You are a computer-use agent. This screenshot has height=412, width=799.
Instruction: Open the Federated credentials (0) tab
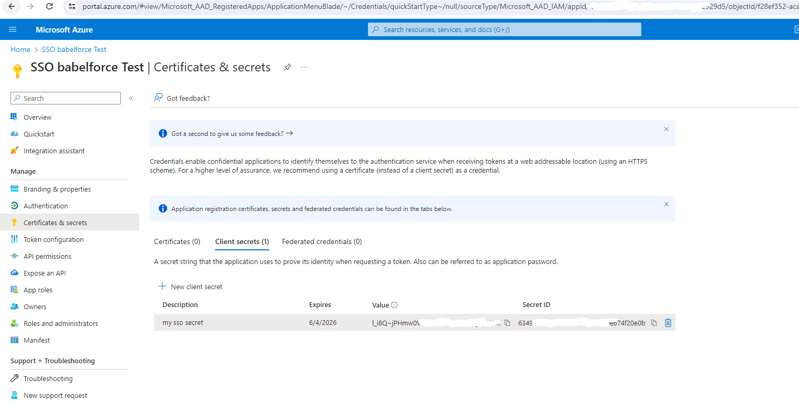click(322, 242)
